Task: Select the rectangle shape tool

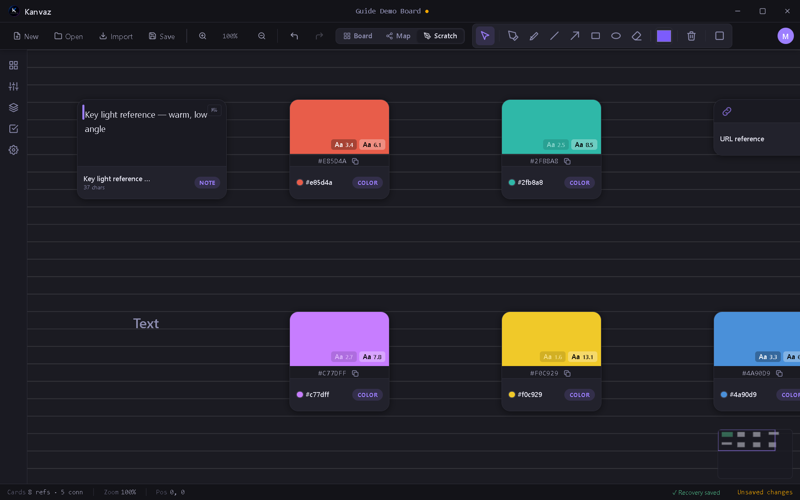Action: point(595,36)
